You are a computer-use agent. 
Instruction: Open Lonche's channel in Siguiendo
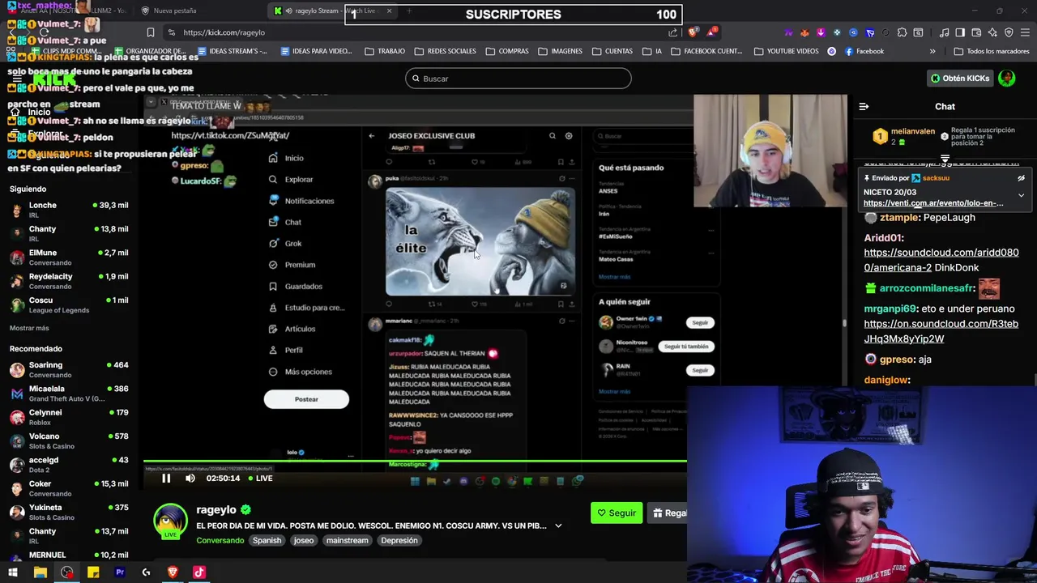coord(69,211)
